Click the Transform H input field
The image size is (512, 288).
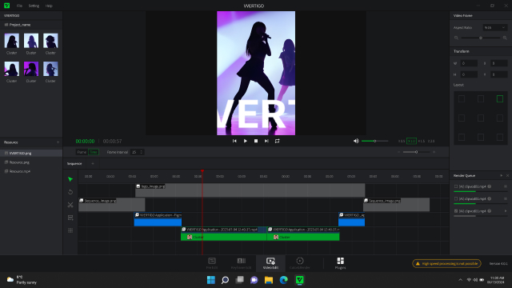(x=469, y=74)
